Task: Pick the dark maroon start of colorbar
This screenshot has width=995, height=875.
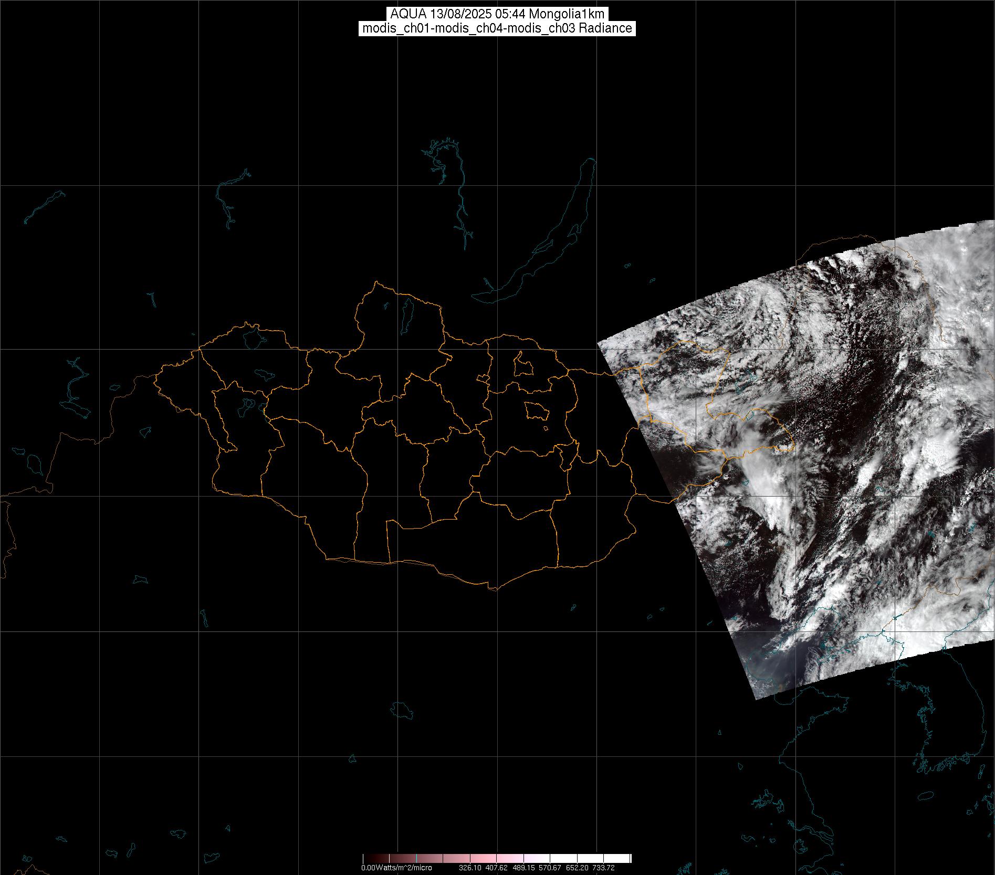Action: point(368,859)
